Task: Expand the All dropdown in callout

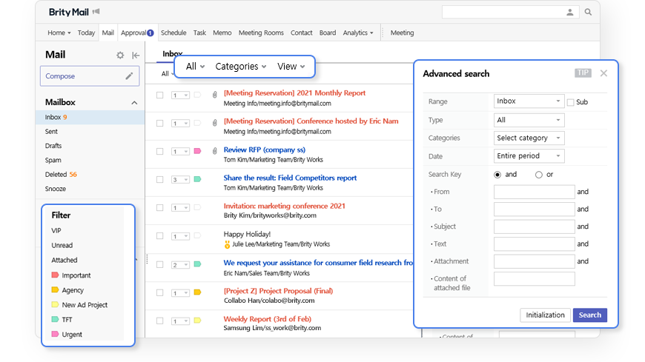Action: (x=196, y=67)
